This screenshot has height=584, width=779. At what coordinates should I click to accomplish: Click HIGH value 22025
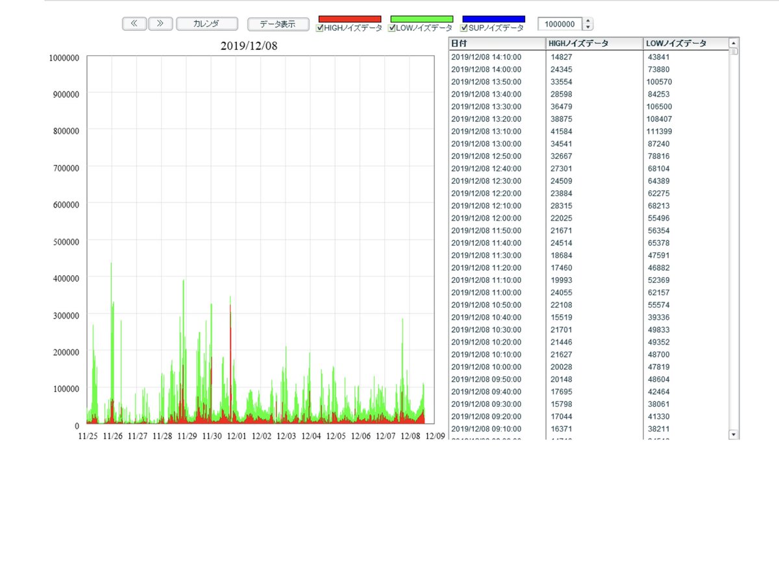click(561, 218)
